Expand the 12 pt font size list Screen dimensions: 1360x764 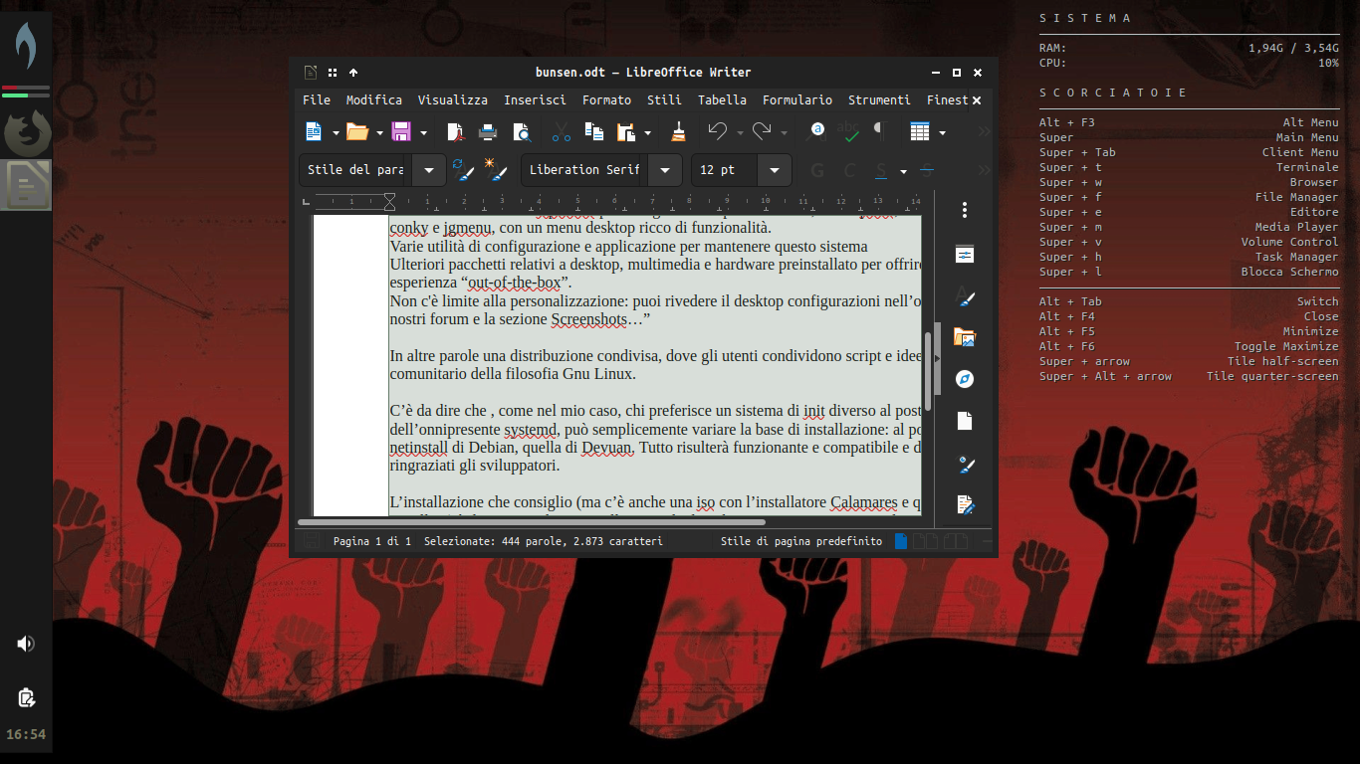[774, 170]
